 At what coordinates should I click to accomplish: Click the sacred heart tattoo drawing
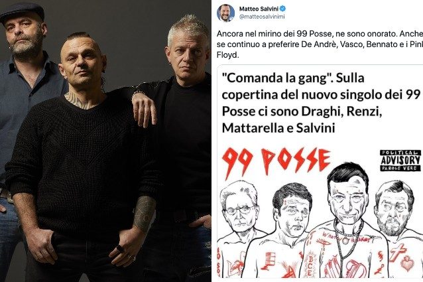pyautogui.click(x=407, y=263)
